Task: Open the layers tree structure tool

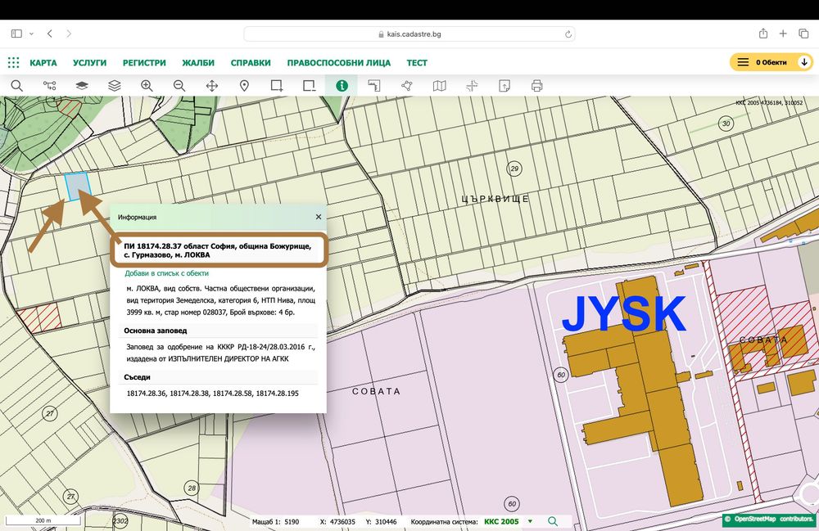Action: point(50,86)
